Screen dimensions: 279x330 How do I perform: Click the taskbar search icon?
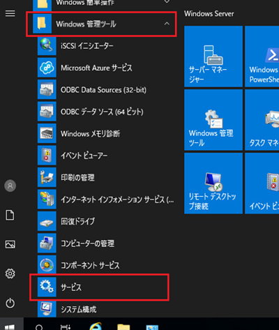pos(39,327)
